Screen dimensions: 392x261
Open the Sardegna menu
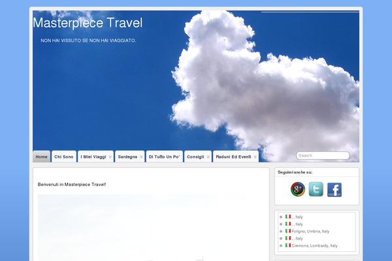pyautogui.click(x=130, y=157)
